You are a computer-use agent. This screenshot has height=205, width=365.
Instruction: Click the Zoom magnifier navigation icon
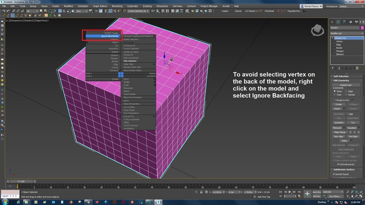(348, 192)
